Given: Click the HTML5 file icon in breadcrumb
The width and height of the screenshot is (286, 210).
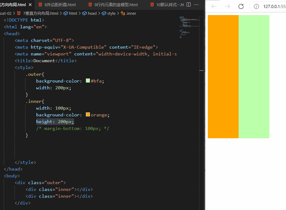Looking at the screenshot, I should coord(19,13).
